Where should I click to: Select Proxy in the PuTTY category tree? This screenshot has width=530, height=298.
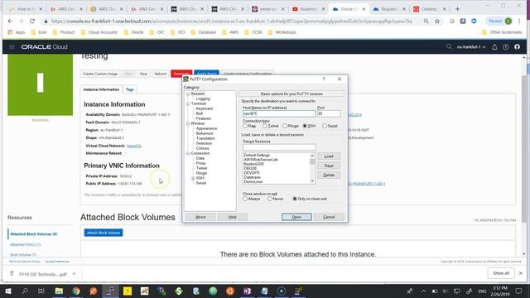[x=200, y=163]
